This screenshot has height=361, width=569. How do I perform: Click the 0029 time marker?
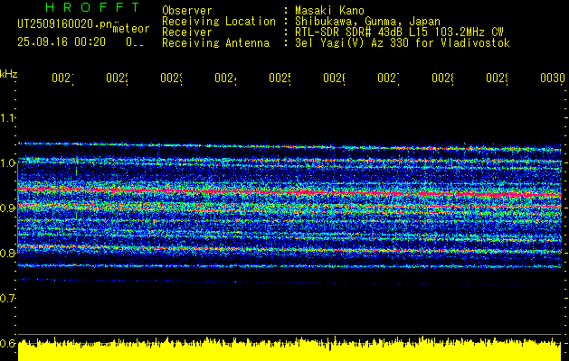coord(498,78)
